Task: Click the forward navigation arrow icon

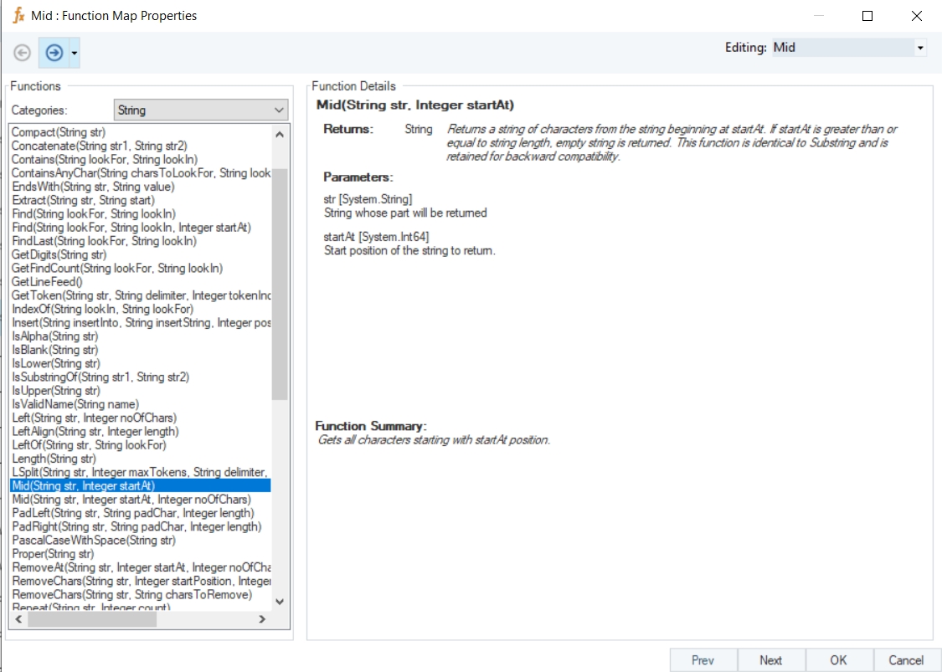Action: click(x=54, y=53)
